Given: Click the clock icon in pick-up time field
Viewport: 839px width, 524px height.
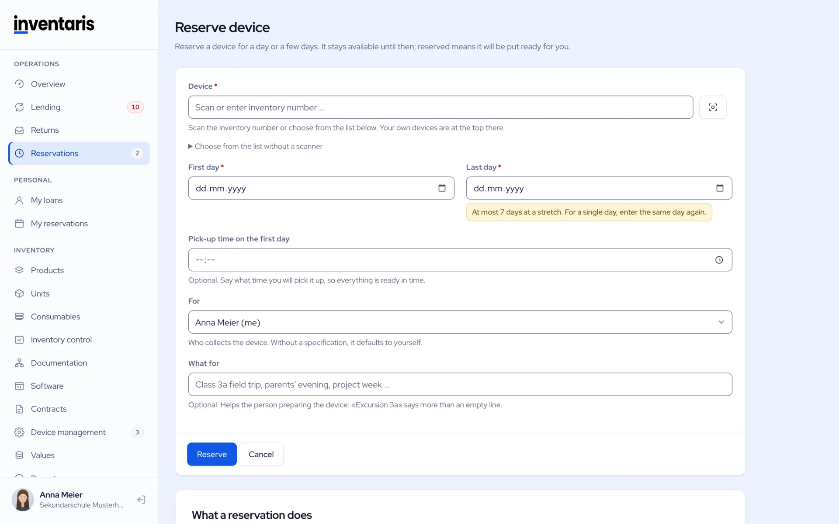Looking at the screenshot, I should [x=719, y=260].
